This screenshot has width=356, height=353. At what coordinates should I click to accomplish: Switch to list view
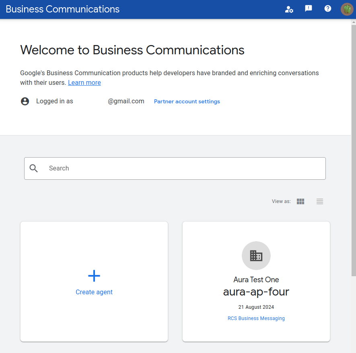320,201
